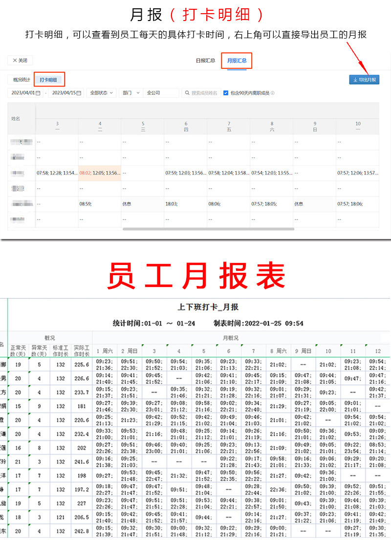Click 正常天数(天) column header

pos(18,351)
